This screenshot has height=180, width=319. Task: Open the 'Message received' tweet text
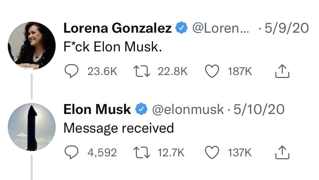pyautogui.click(x=118, y=128)
